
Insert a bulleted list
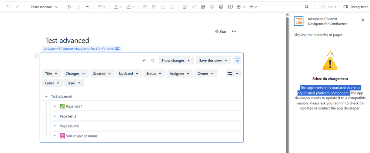pyautogui.click(x=145, y=7)
